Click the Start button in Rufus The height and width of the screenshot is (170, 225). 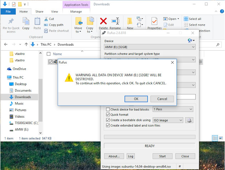pos(162,156)
